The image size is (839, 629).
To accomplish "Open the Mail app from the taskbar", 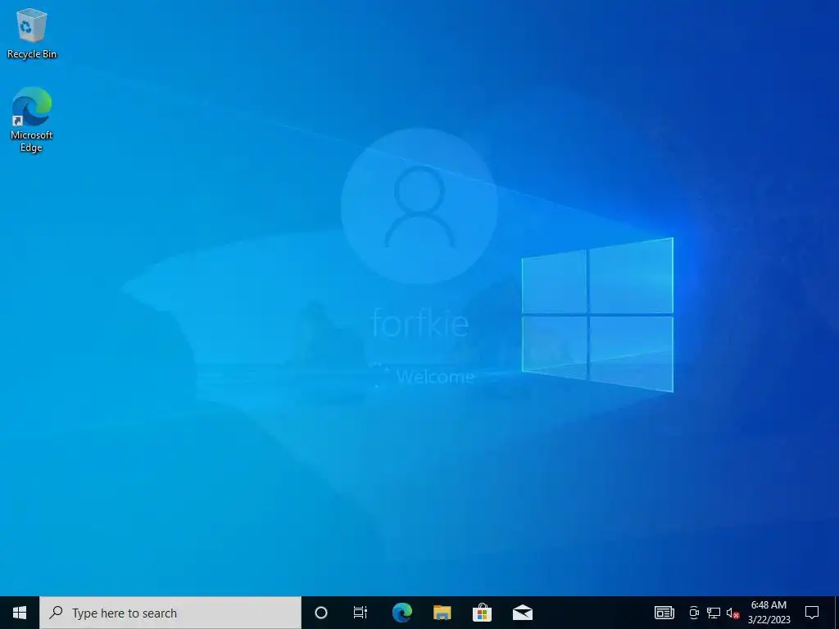I will tap(522, 613).
